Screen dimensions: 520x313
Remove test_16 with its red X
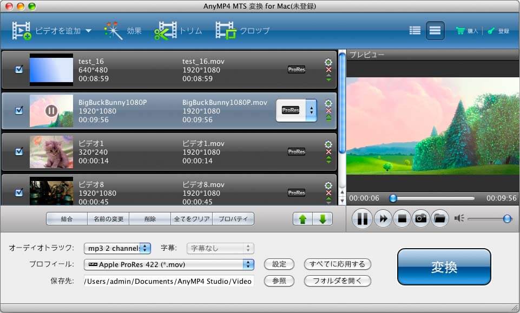[328, 70]
